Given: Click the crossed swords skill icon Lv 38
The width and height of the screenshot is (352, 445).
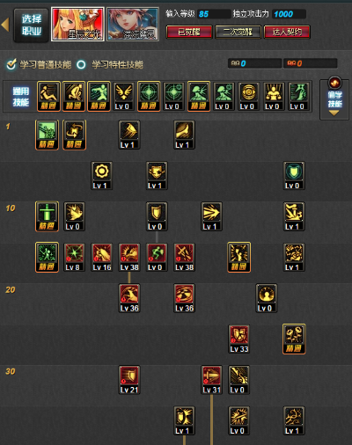Looking at the screenshot, I should [184, 258].
